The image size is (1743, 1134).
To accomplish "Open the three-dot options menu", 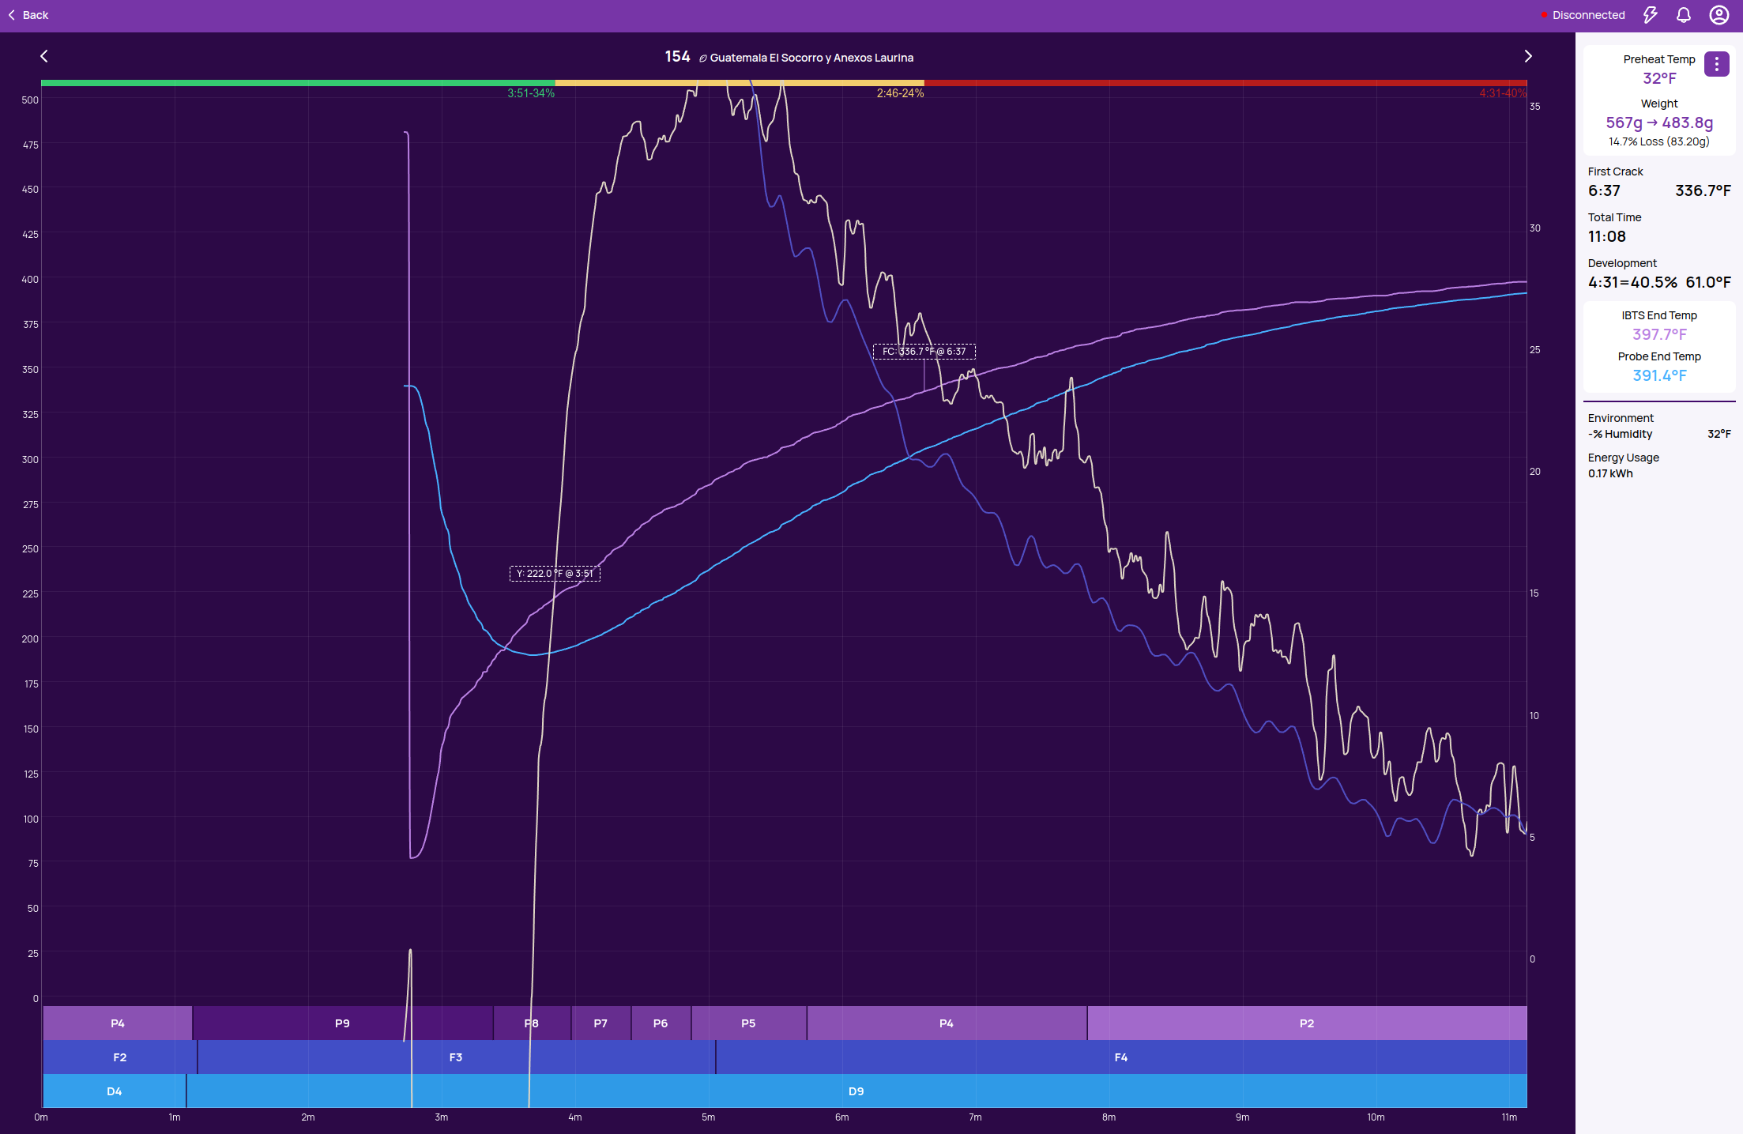I will [1716, 64].
